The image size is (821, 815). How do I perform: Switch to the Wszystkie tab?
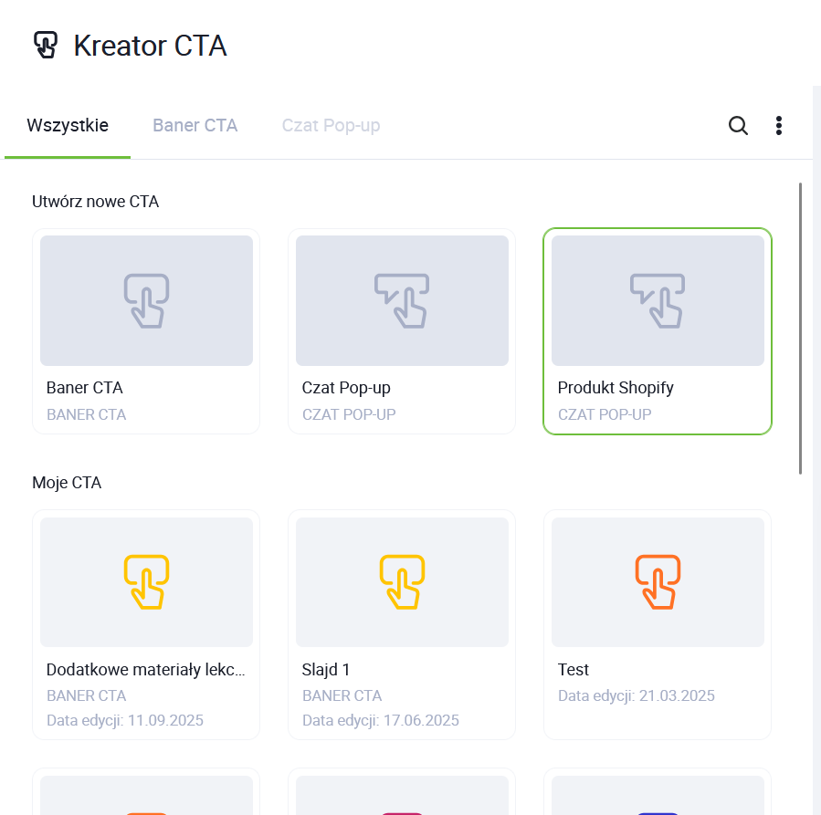tap(68, 126)
